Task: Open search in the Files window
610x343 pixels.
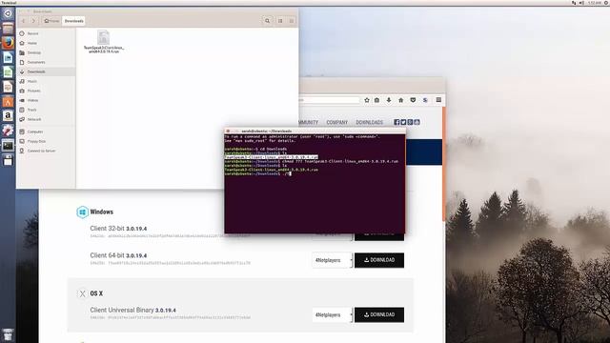Action: [x=267, y=21]
